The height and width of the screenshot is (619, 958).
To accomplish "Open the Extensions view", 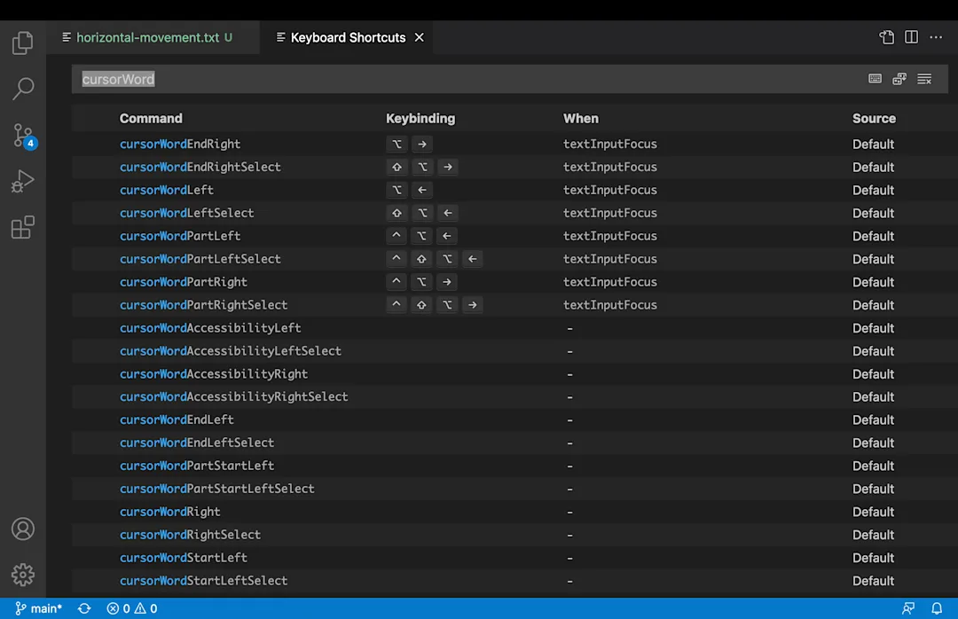I will click(x=22, y=227).
